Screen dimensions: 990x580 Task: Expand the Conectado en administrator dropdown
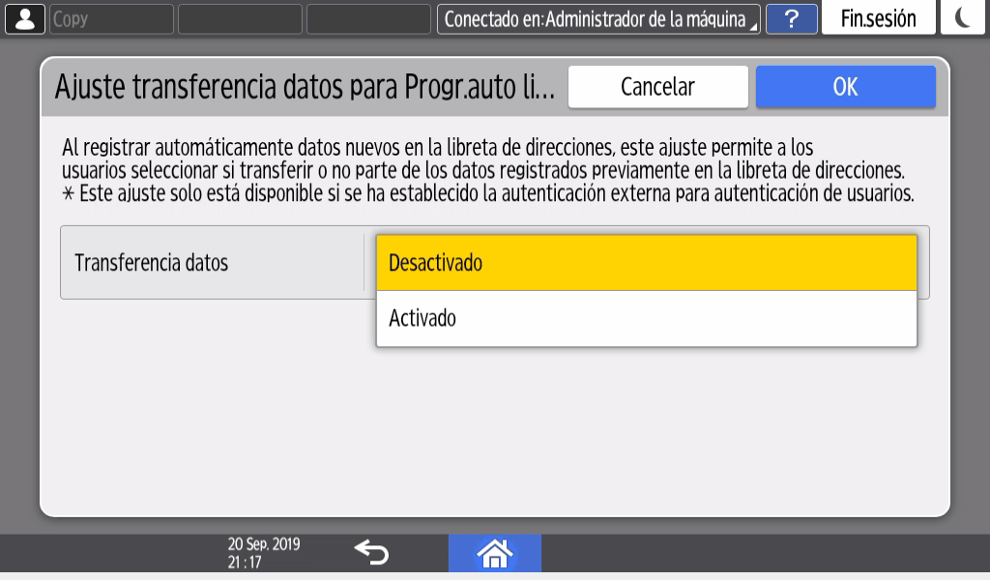[x=598, y=18]
